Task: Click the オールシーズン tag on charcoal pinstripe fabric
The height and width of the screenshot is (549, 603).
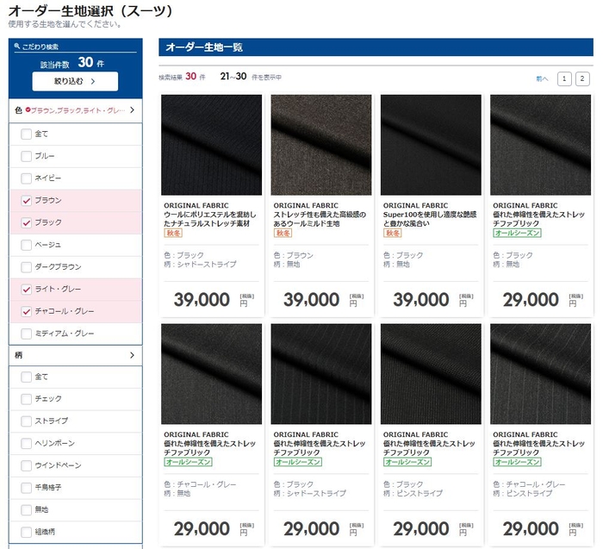Action: [x=517, y=462]
